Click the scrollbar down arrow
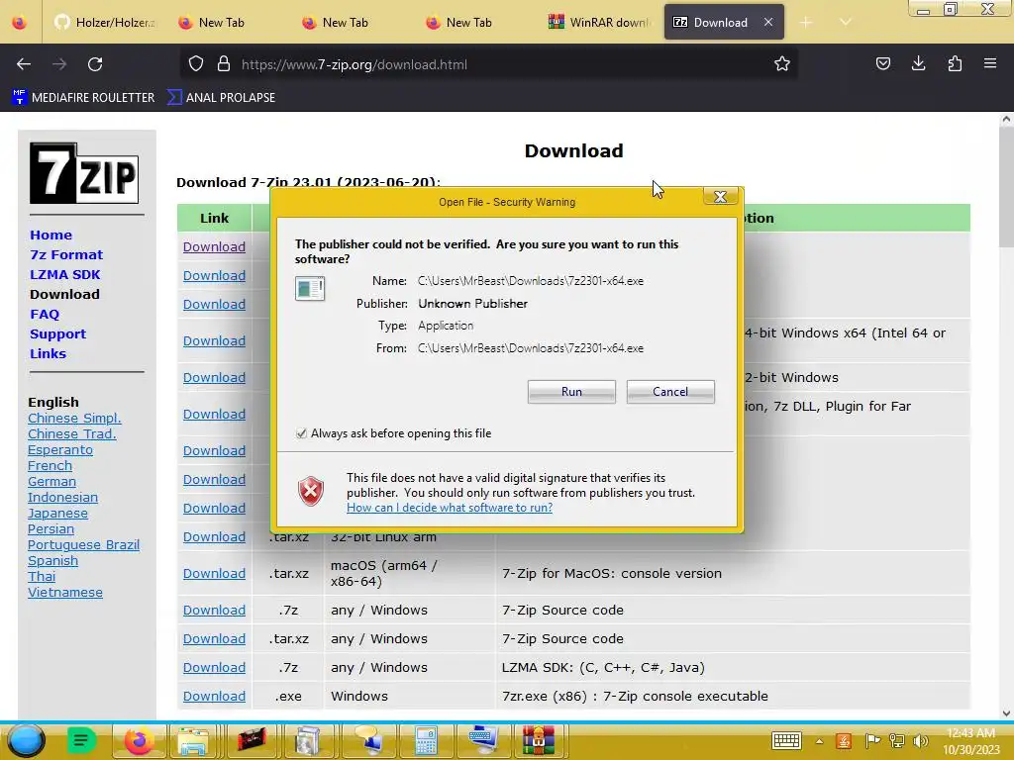Viewport: 1014px width, 760px height. 1006,712
